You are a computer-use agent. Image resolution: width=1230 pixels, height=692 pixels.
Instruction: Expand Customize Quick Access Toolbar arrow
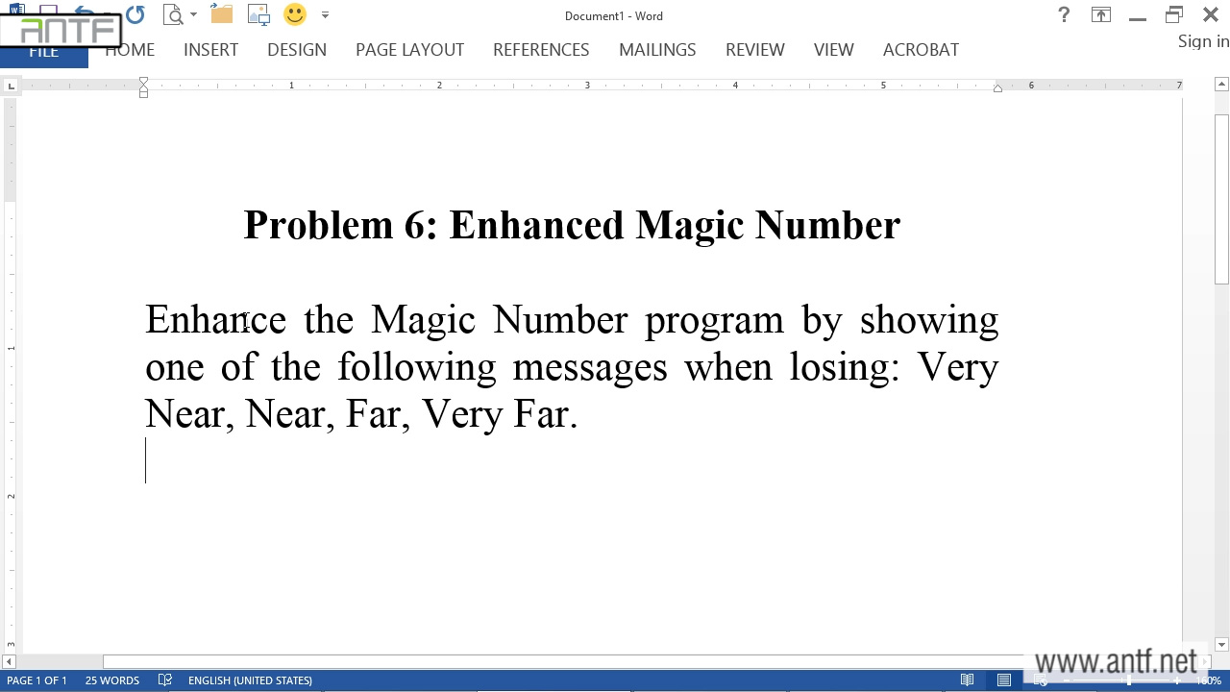325,15
